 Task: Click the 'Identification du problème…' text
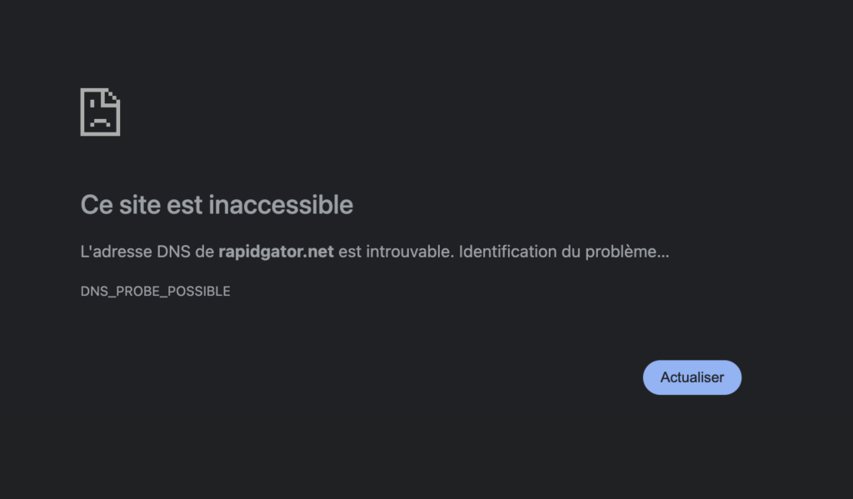(564, 252)
